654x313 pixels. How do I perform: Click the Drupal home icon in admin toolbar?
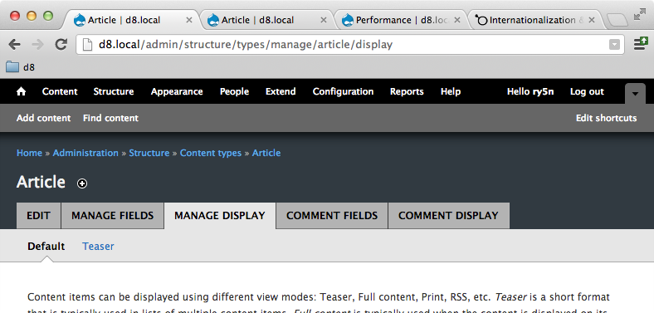(21, 91)
